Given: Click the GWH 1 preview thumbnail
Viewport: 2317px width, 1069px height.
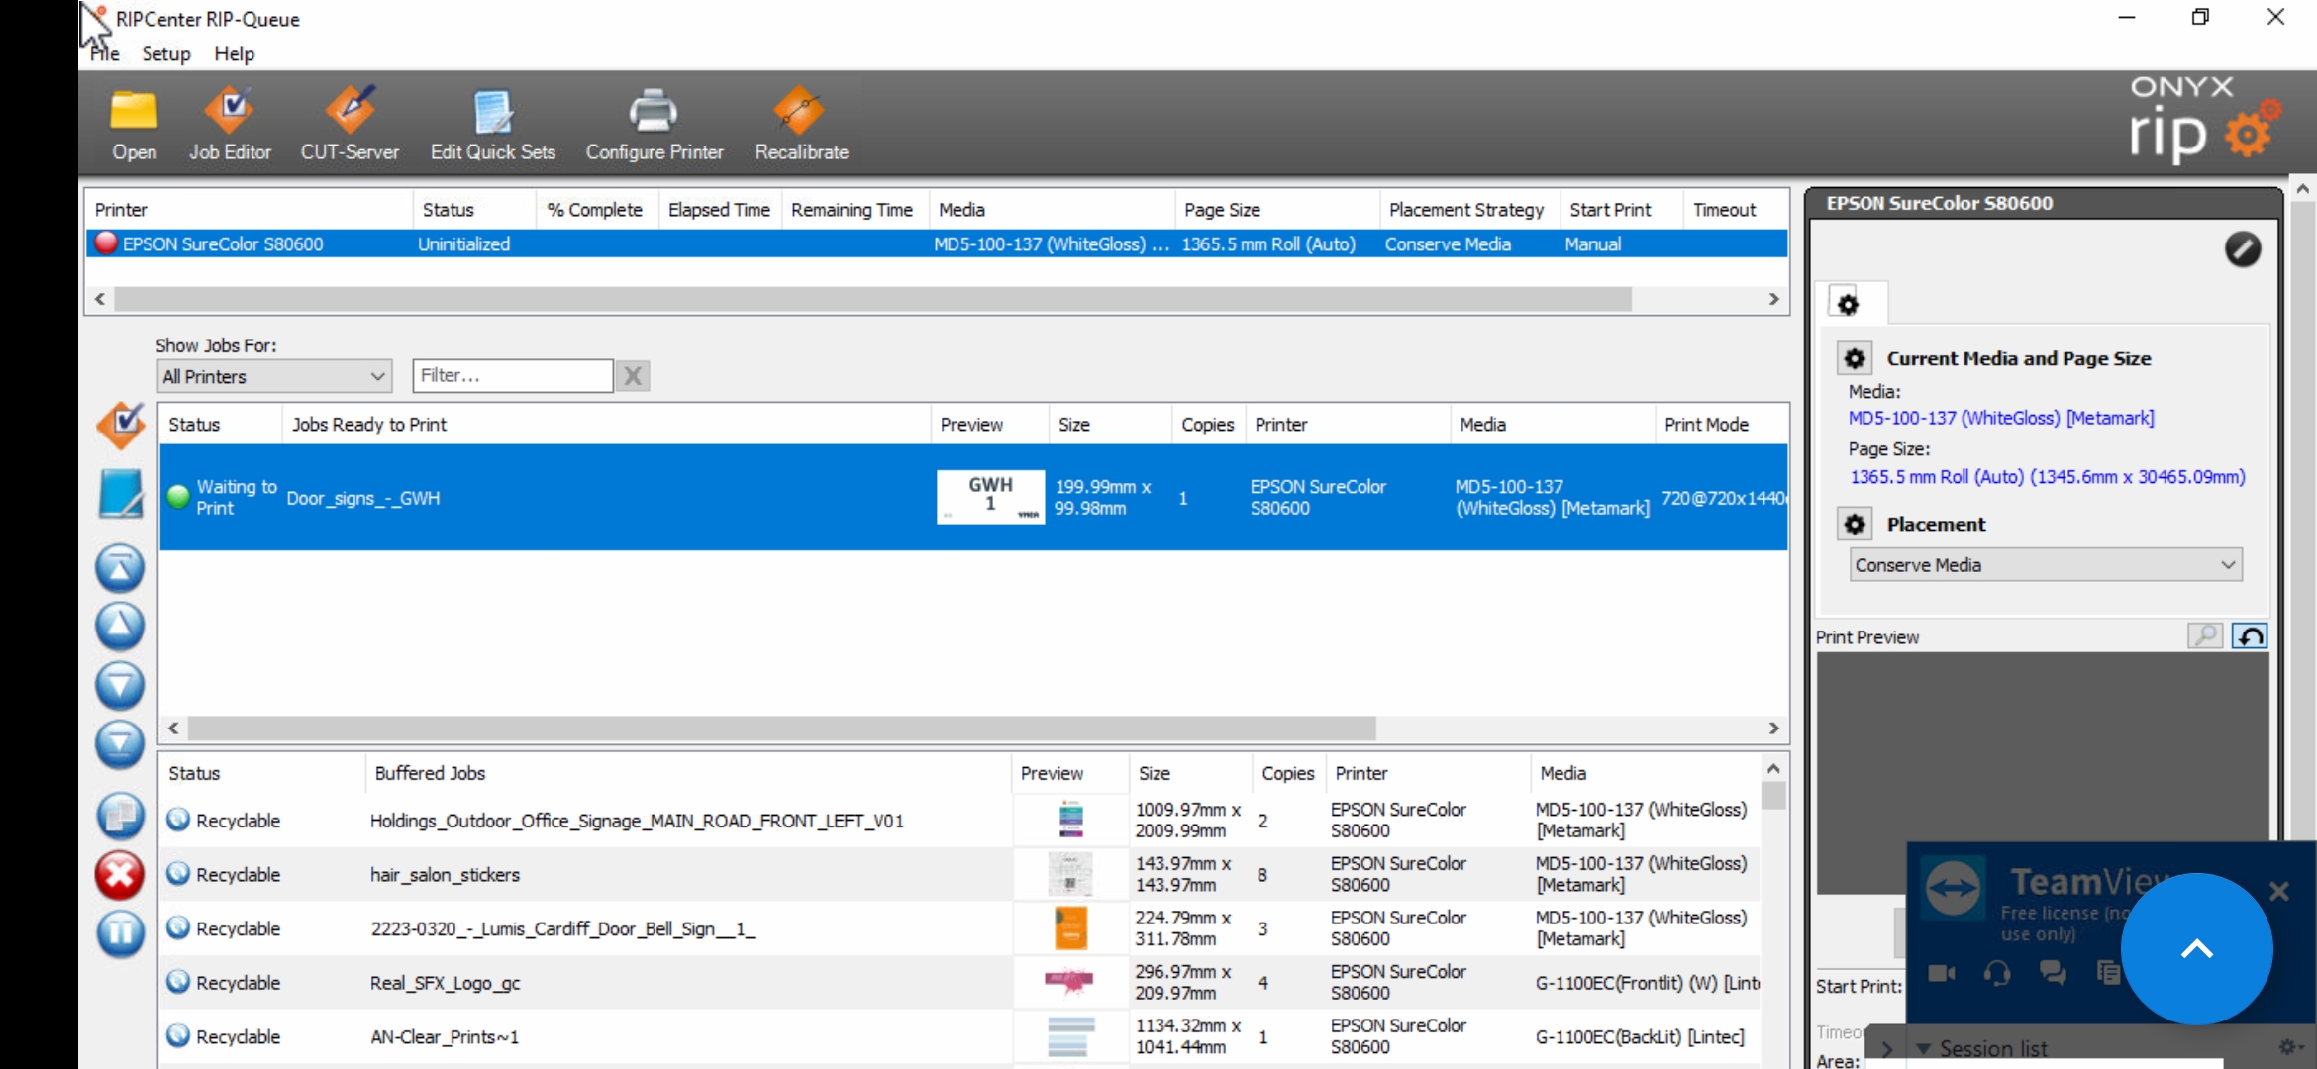Looking at the screenshot, I should [x=990, y=497].
